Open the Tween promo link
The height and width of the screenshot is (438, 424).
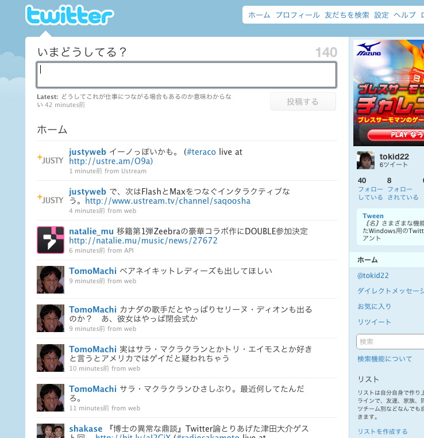coord(373,216)
